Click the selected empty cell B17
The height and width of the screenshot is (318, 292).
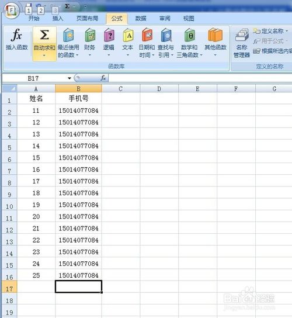coord(78,286)
